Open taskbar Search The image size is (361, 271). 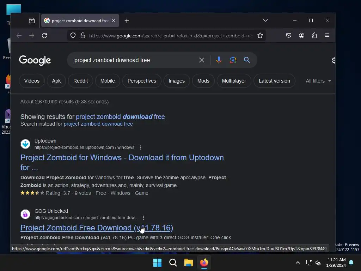173,263
